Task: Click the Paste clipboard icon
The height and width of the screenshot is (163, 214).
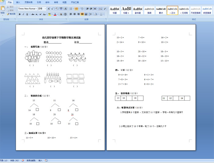Action: tap(2, 9)
